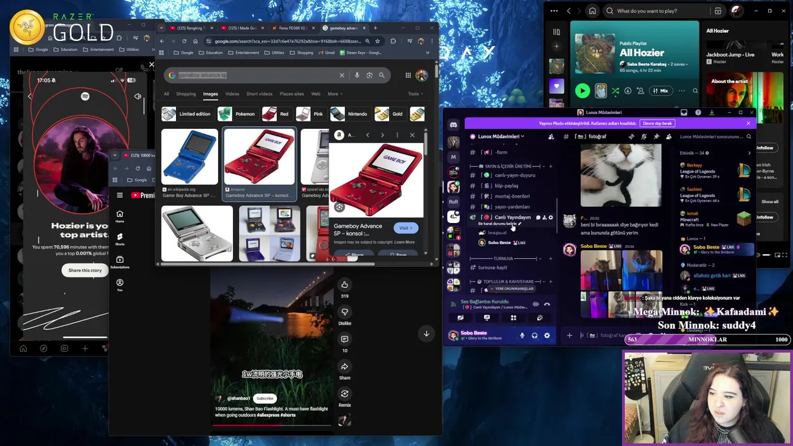Open comments on the YouTube Short
This screenshot has height=446, width=793.
[x=344, y=339]
